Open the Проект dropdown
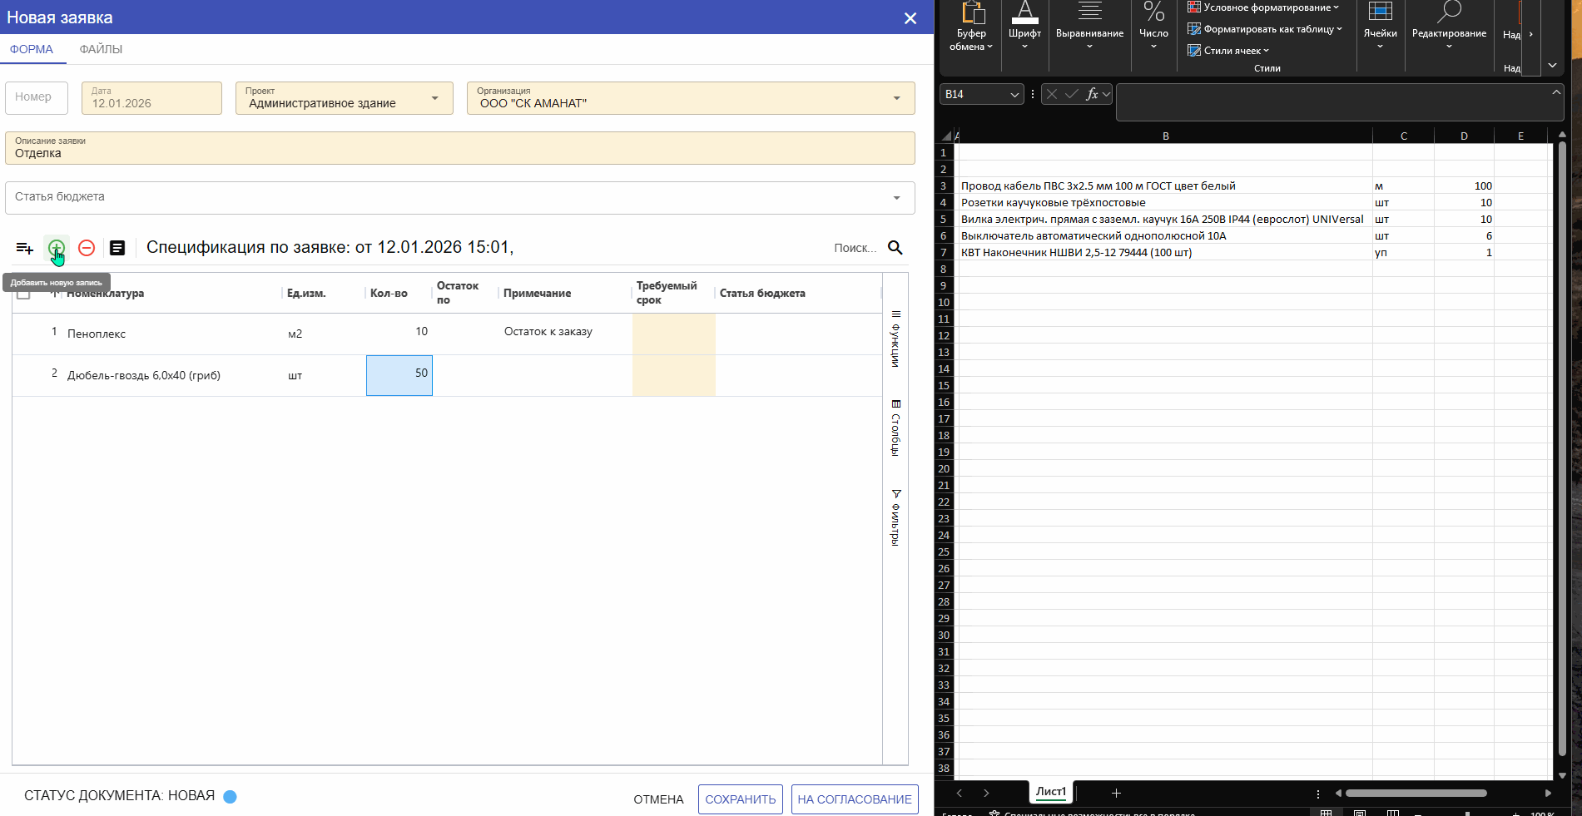 (x=434, y=98)
